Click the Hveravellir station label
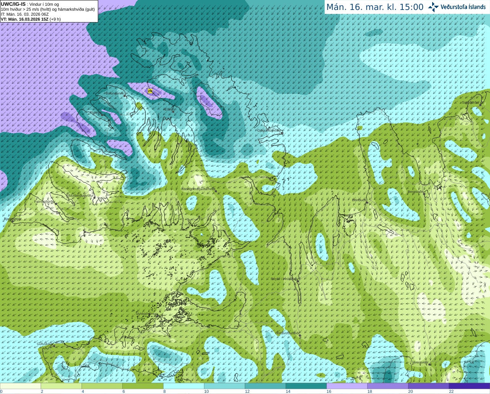490x394 pixels. [x=420, y=362]
